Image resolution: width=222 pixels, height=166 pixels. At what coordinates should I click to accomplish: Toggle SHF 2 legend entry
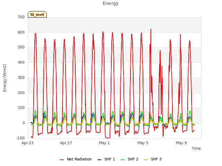(129, 159)
